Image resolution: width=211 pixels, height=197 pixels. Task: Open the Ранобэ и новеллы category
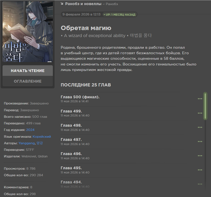coord(83,4)
